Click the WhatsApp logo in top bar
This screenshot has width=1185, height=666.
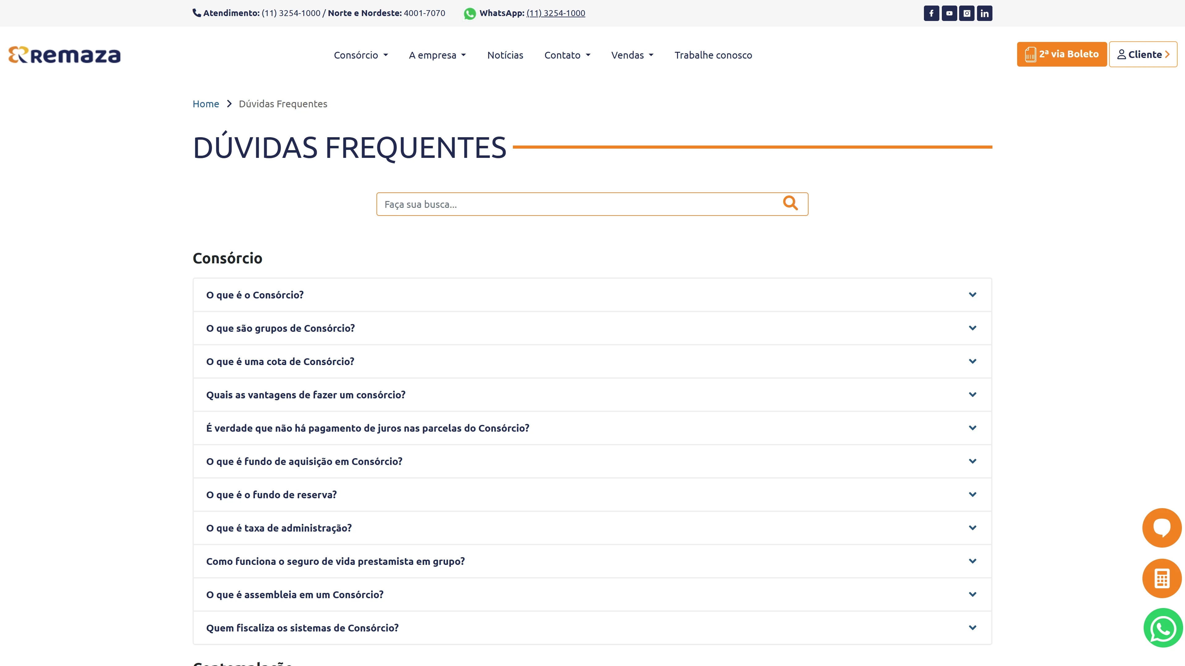[x=470, y=13]
